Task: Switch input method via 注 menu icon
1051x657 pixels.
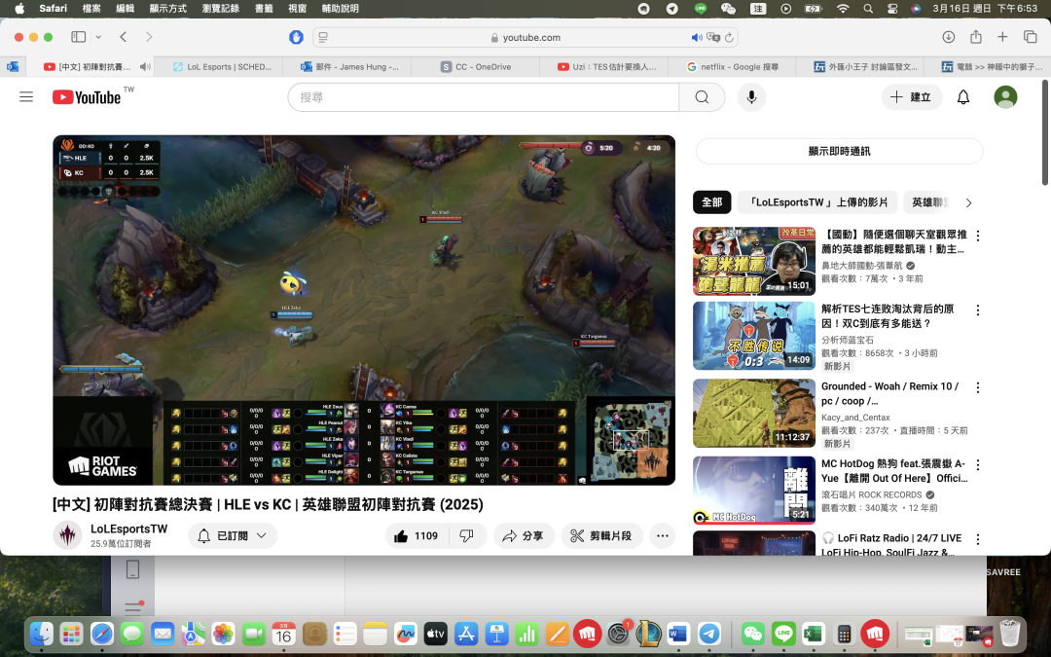Action: coord(758,8)
